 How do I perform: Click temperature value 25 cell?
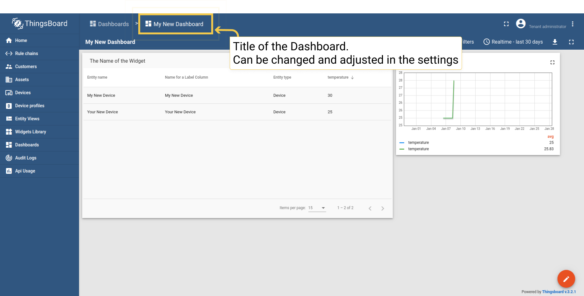tap(330, 112)
